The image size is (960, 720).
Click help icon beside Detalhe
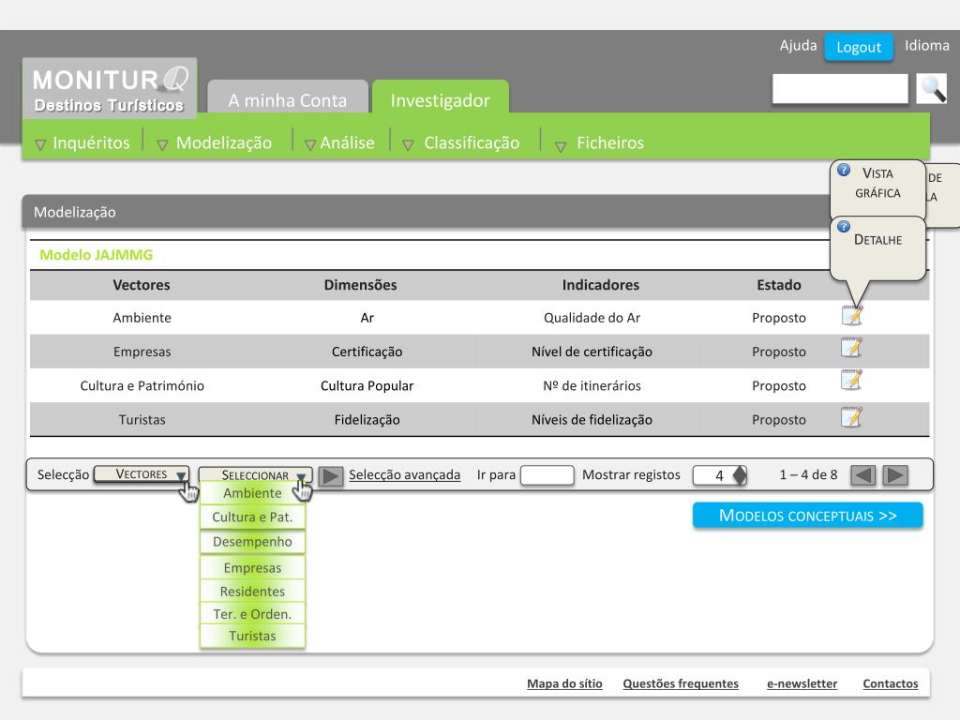point(844,226)
